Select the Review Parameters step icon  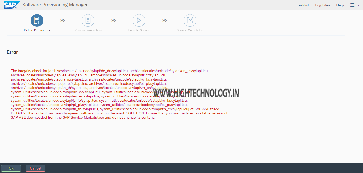(x=88, y=20)
